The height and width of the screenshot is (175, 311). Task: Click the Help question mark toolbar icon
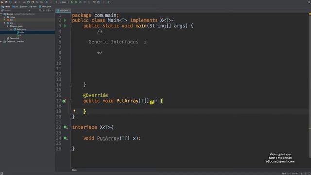108,2
